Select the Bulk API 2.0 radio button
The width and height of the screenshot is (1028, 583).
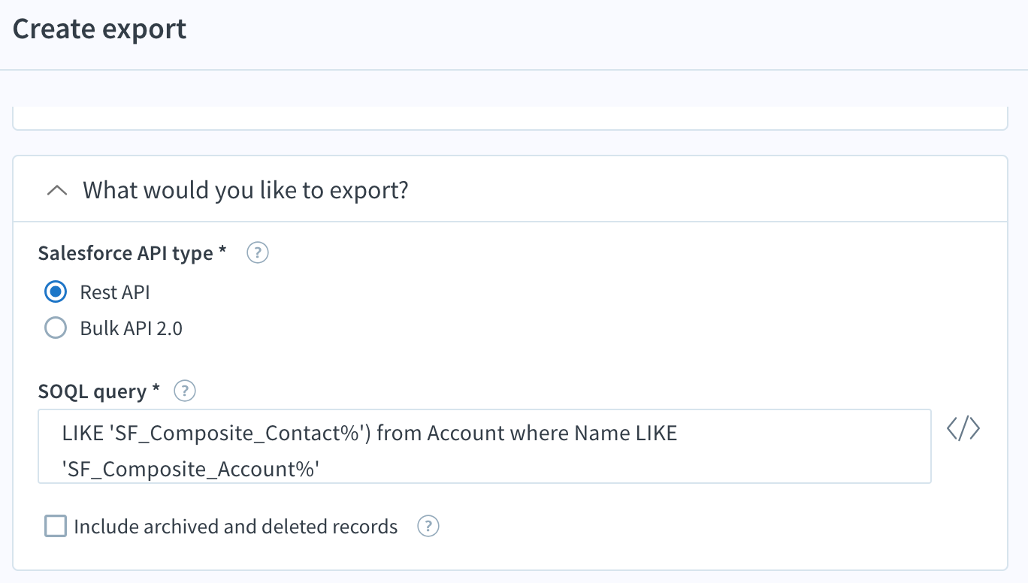(x=56, y=328)
